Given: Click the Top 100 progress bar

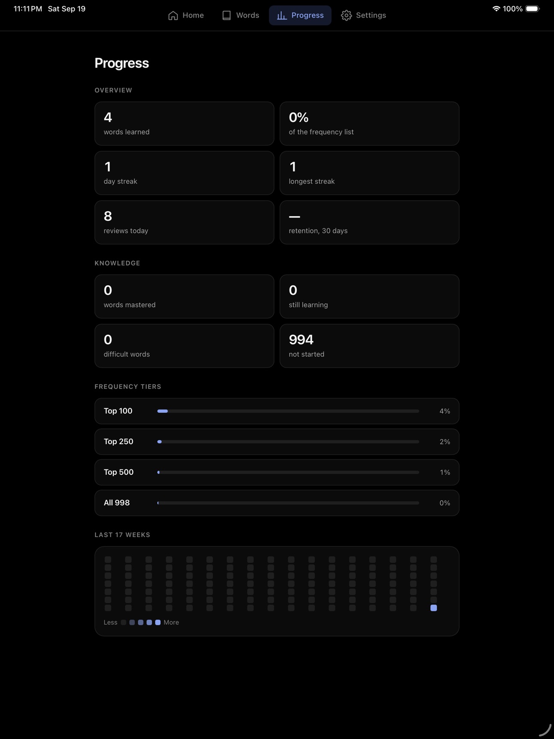Looking at the screenshot, I should pos(288,411).
